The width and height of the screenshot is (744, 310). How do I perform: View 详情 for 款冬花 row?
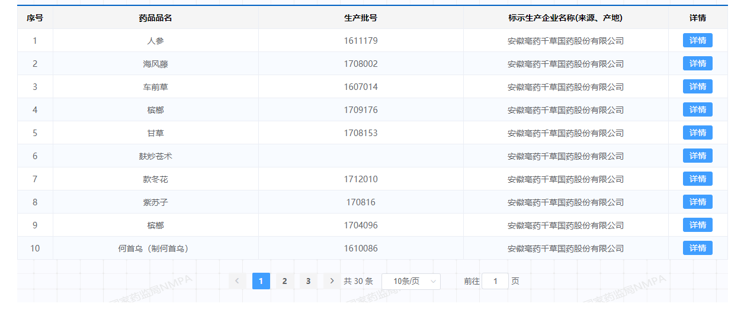tap(697, 179)
